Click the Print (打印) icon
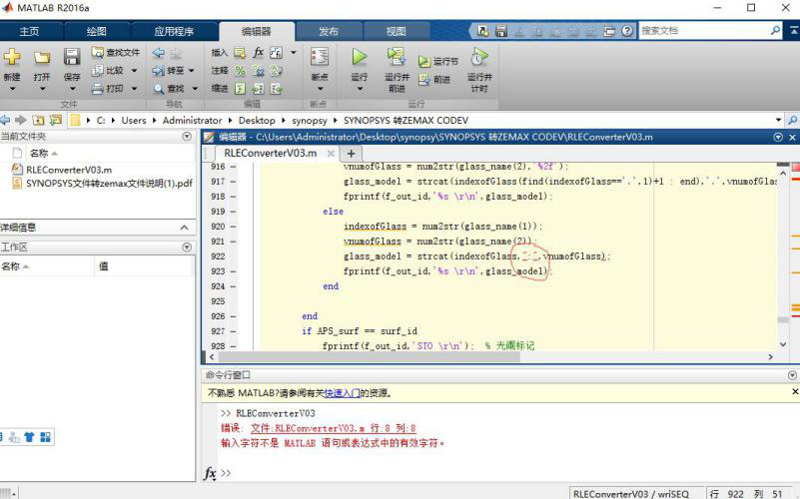800x499 pixels. click(x=98, y=89)
